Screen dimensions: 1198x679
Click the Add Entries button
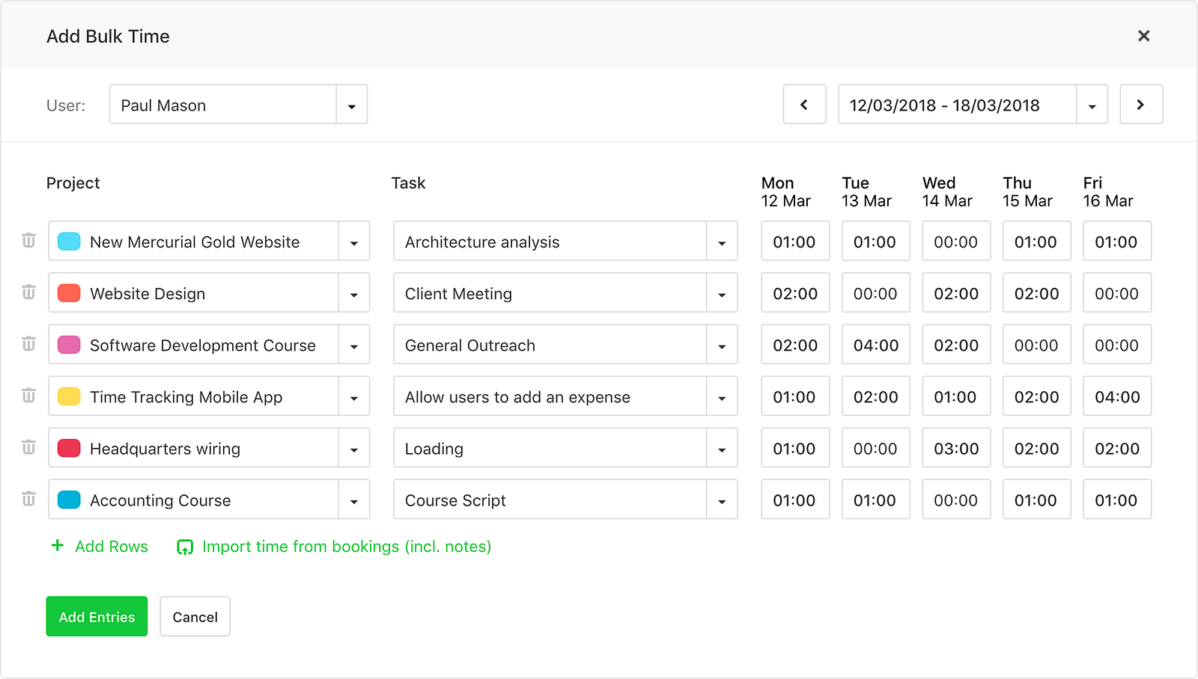tap(97, 617)
